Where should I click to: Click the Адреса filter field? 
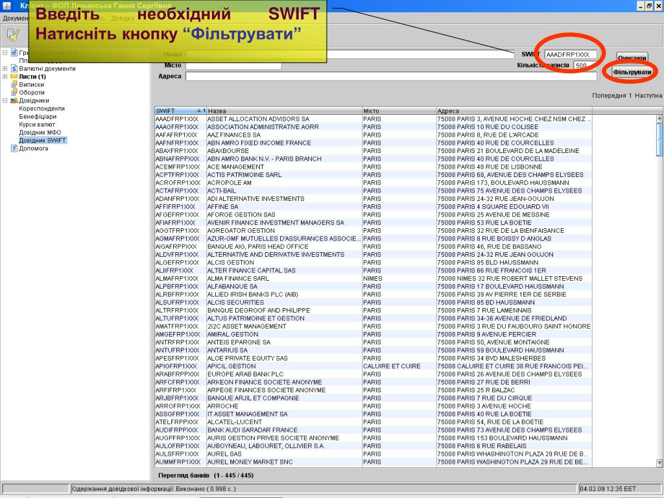391,77
